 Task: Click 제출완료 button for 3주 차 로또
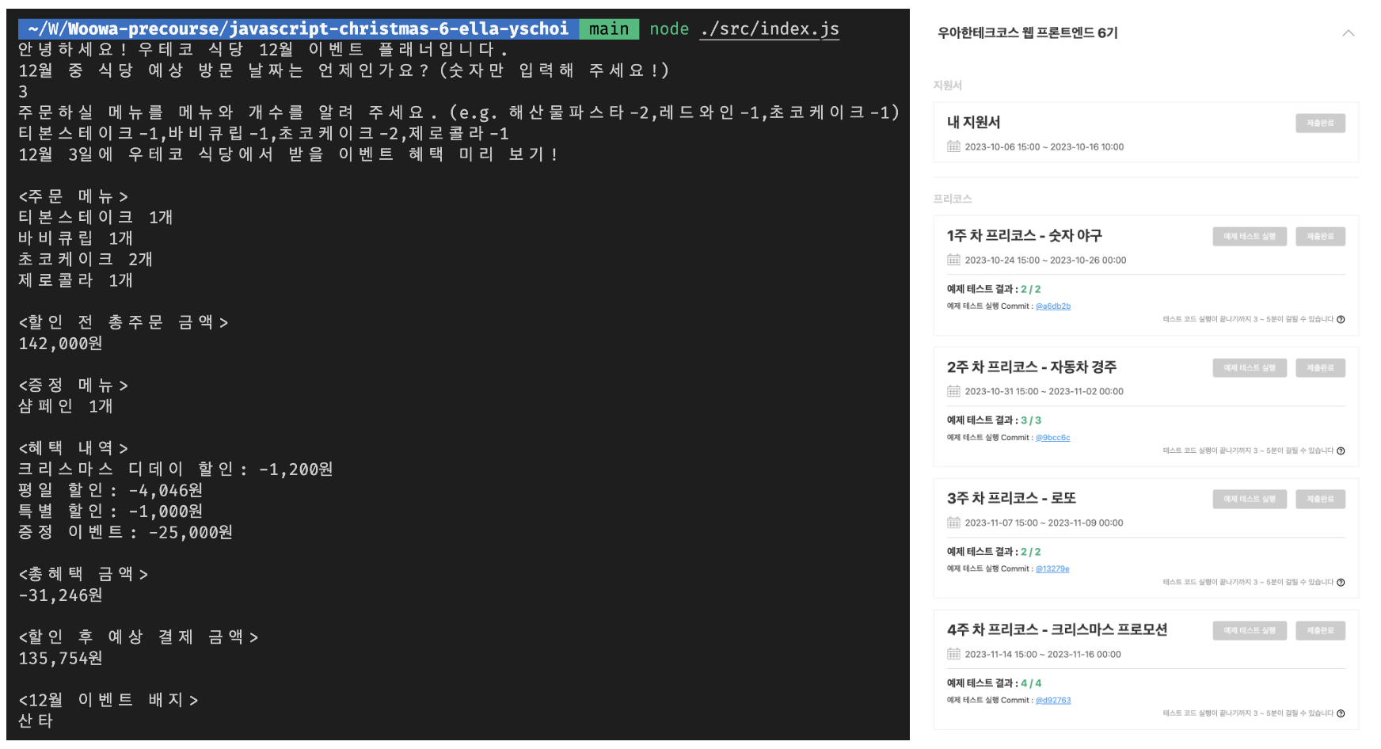1320,499
